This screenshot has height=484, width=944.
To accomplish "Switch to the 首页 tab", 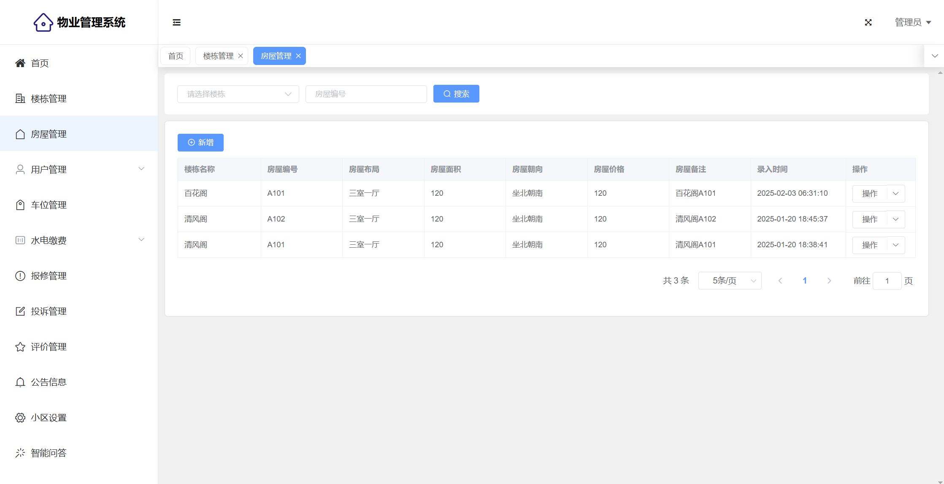I will click(x=176, y=56).
